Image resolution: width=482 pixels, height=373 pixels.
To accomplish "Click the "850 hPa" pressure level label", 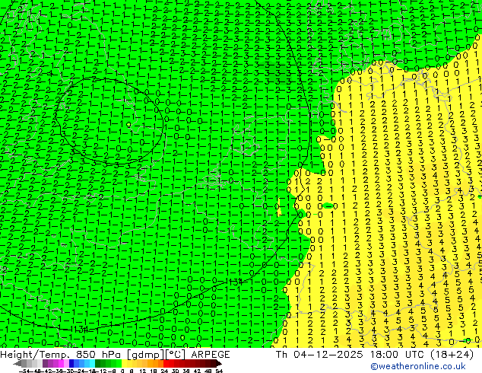I will pyautogui.click(x=100, y=355).
